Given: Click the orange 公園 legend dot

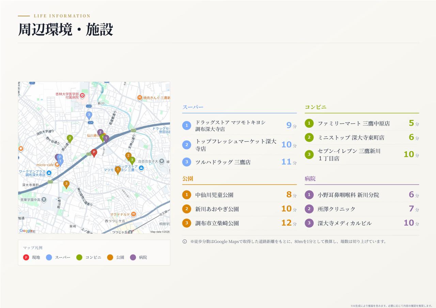Looking at the screenshot, I should 110,257.
